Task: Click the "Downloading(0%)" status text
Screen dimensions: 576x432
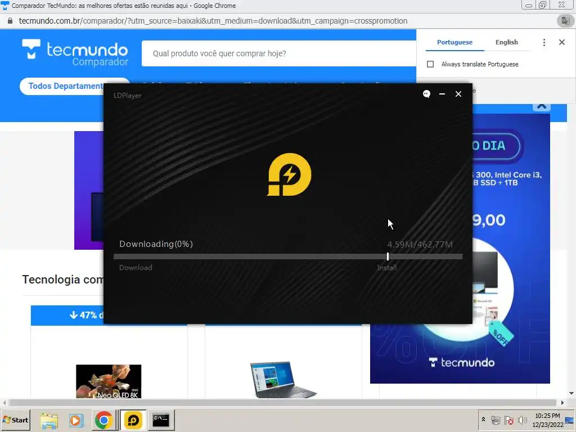Action: tap(156, 244)
